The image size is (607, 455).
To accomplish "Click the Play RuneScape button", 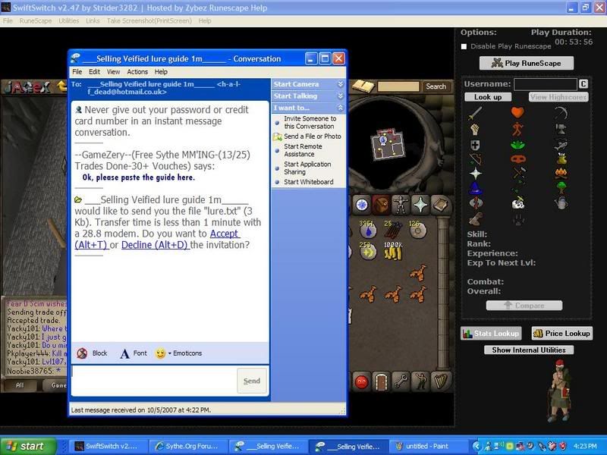I will pyautogui.click(x=527, y=63).
